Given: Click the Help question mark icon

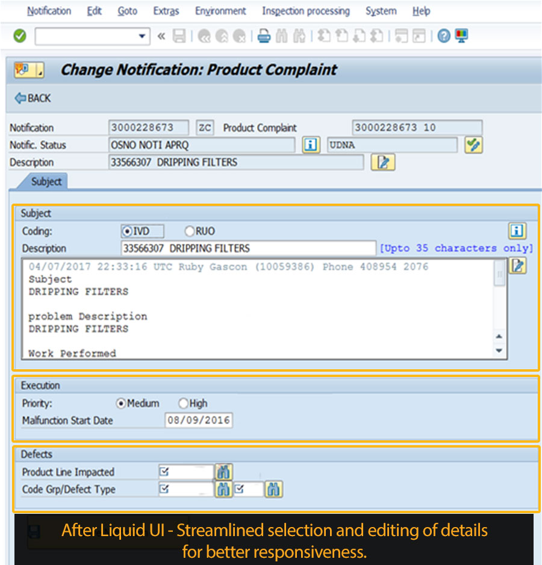Looking at the screenshot, I should coord(444,36).
